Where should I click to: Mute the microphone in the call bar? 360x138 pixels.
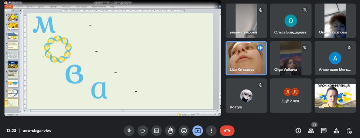(x=129, y=131)
